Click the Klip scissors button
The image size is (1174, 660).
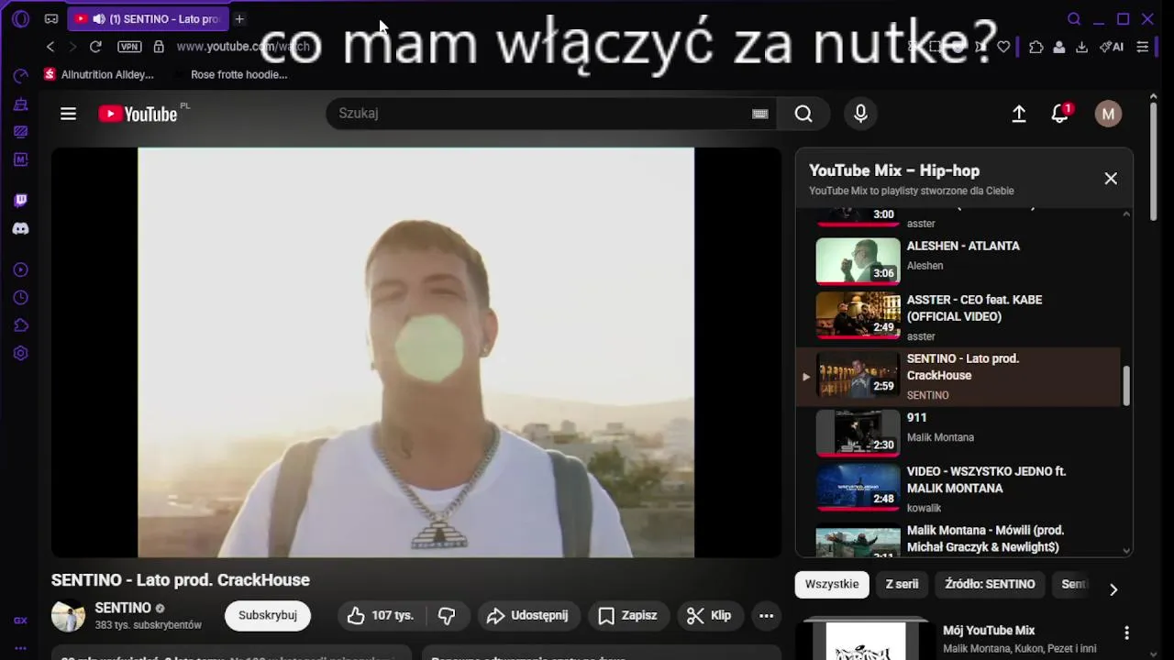pos(710,615)
